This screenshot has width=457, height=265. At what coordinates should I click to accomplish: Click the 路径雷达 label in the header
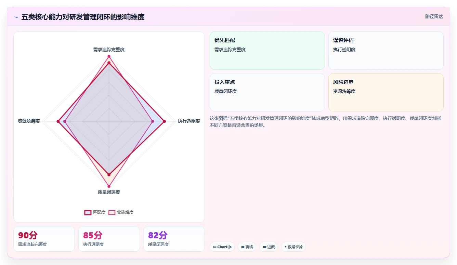click(x=434, y=16)
